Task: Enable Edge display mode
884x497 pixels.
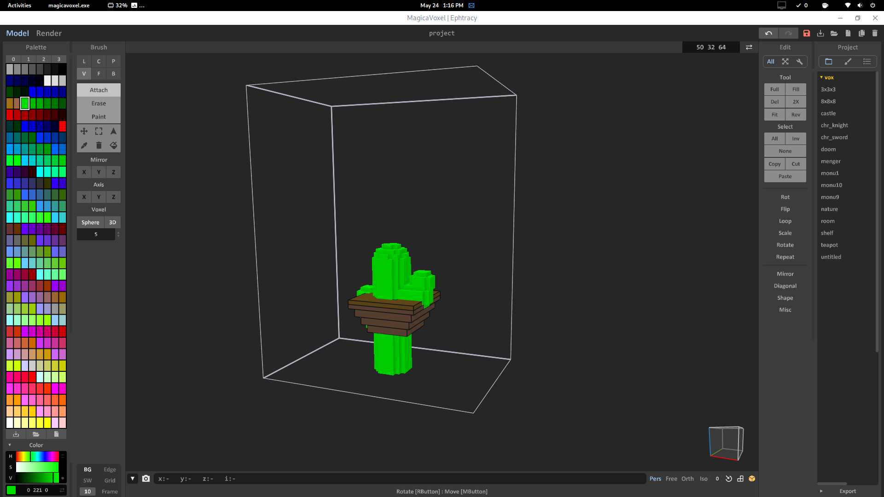Action: [110, 469]
